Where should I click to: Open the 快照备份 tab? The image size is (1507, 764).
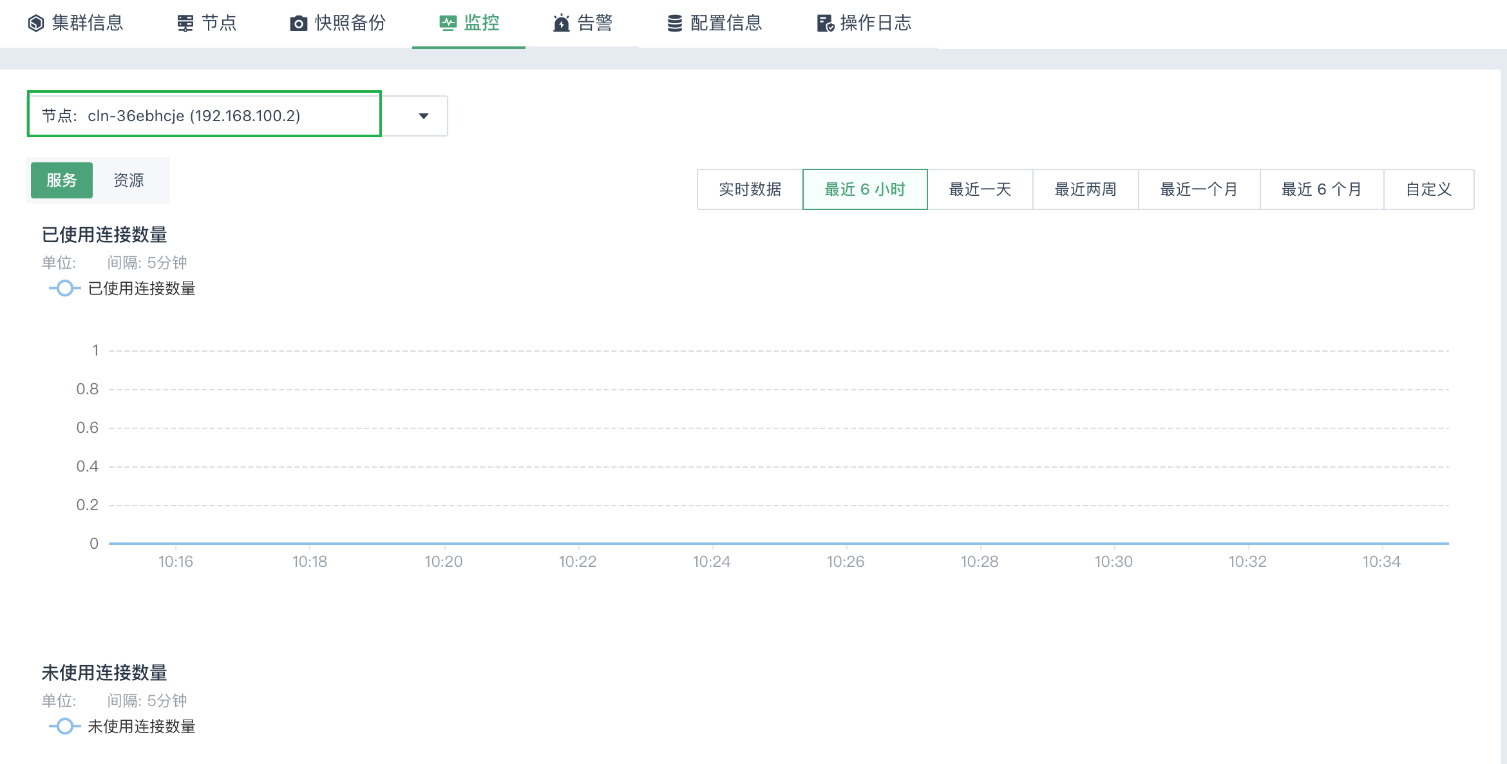[337, 23]
